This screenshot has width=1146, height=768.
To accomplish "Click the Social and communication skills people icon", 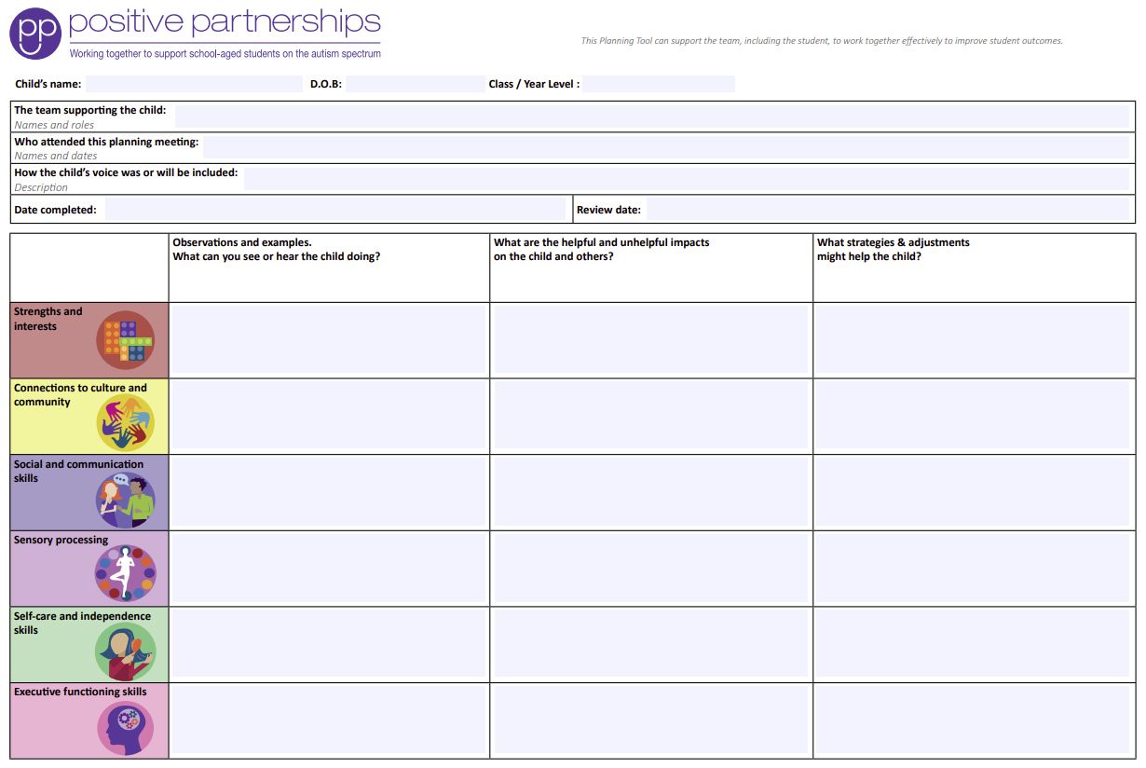I will (126, 500).
